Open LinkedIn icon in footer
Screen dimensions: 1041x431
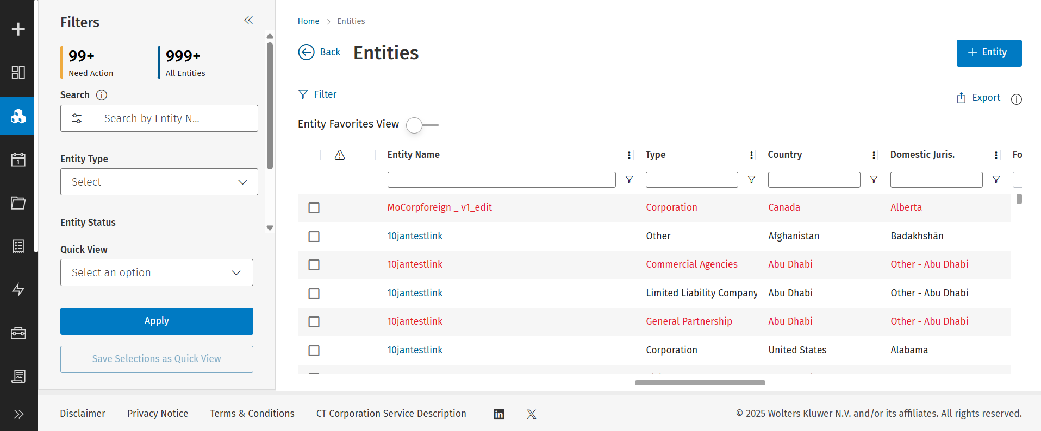click(499, 414)
